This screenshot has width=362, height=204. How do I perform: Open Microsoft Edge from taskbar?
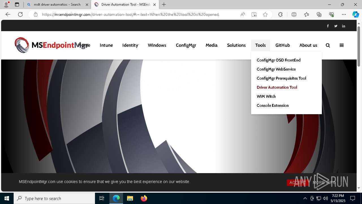(x=116, y=198)
